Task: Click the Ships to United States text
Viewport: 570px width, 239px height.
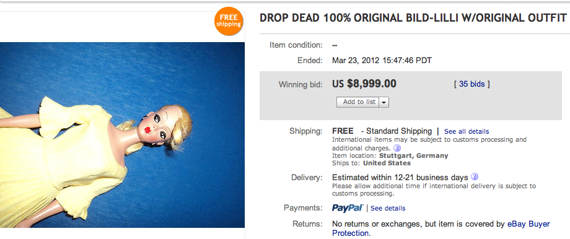Action: (x=372, y=163)
